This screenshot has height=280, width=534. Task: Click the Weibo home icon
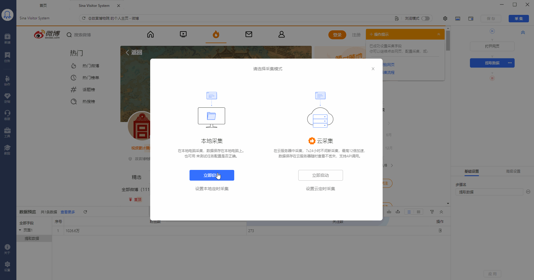pyautogui.click(x=150, y=35)
